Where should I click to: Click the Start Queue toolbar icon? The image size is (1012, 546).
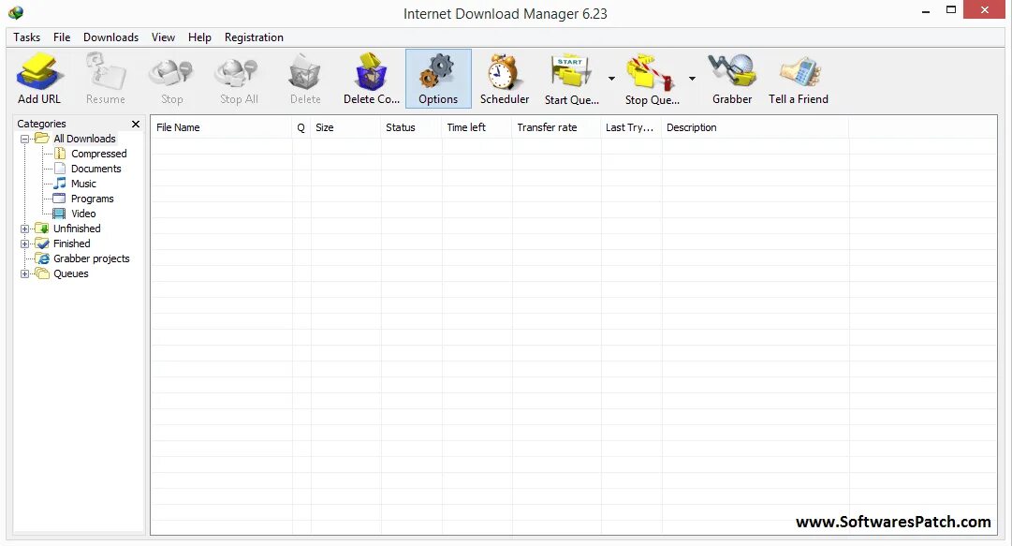572,79
